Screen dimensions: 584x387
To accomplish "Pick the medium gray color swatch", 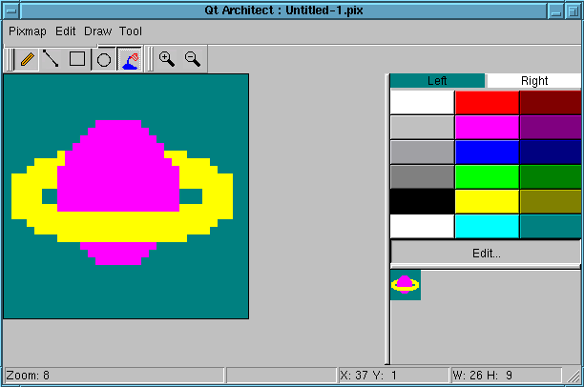I will [x=423, y=153].
